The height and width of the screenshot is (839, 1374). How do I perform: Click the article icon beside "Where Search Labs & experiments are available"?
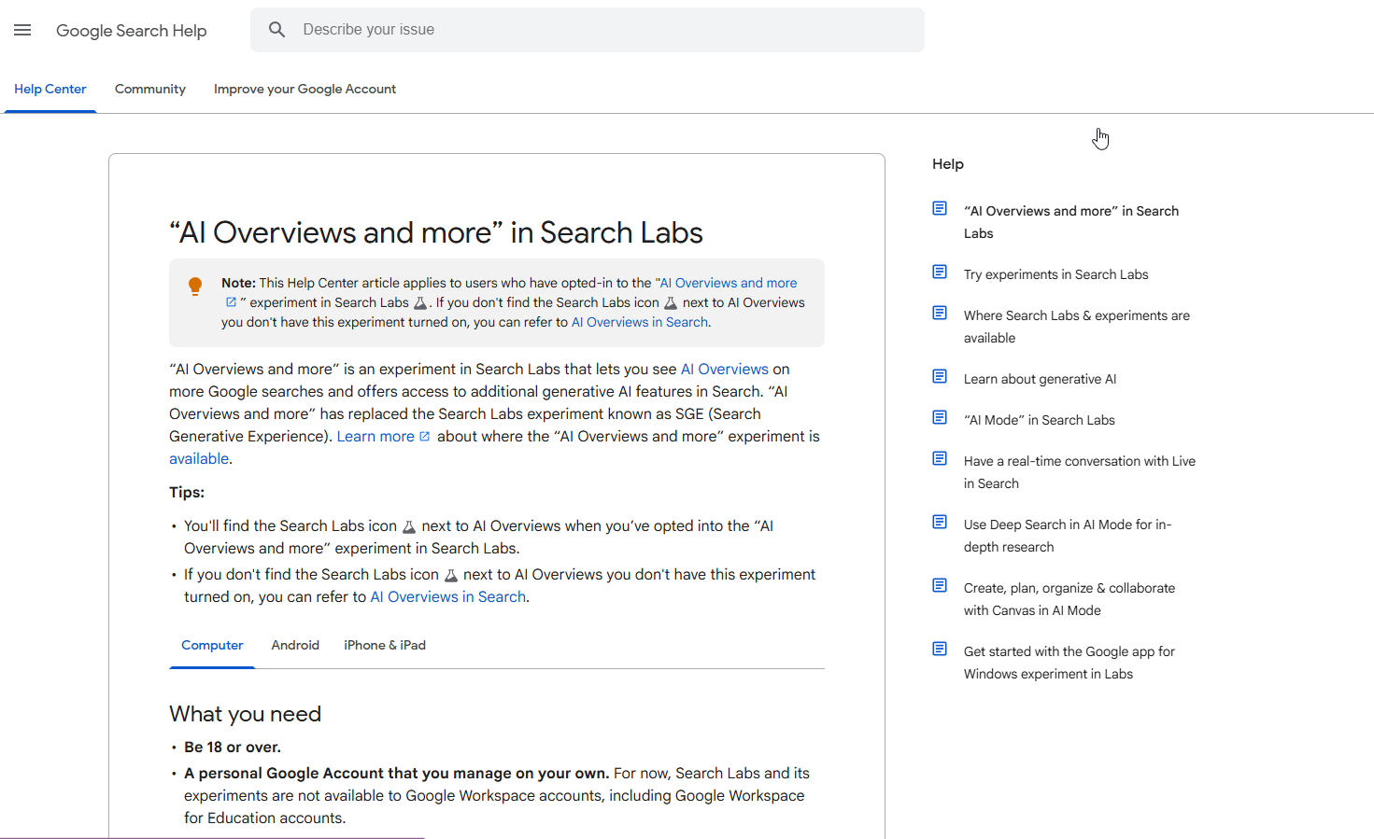tap(940, 313)
